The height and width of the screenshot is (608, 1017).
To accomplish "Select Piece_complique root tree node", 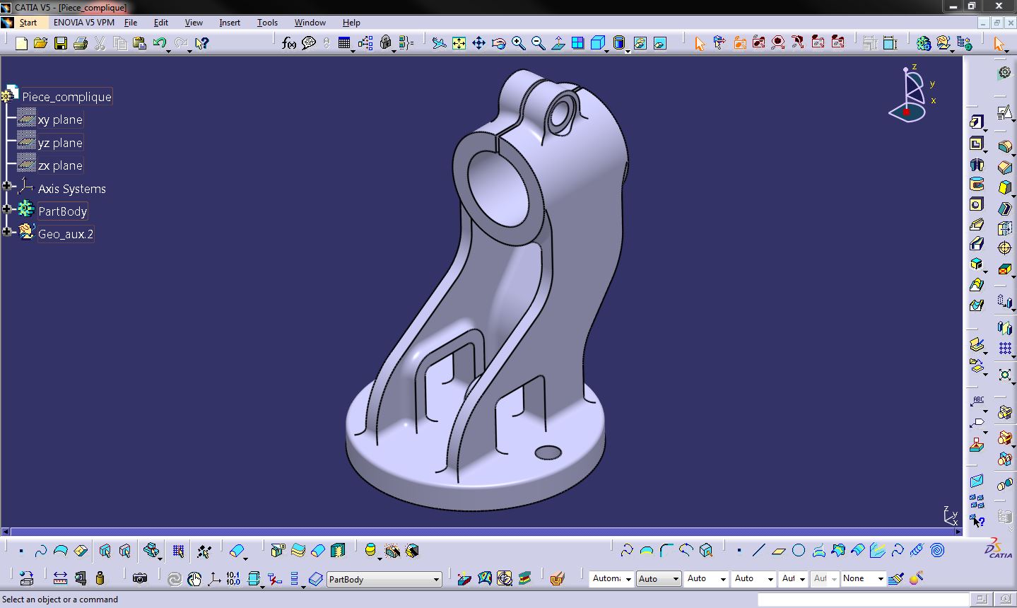I will 66,97.
